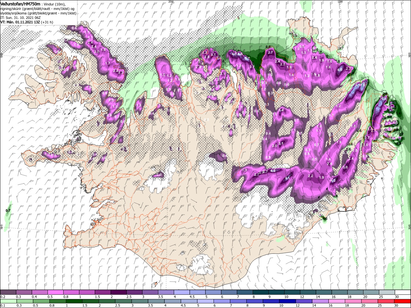The width and height of the screenshot is (411, 308).
Task: Click the snow scale label '0.2'
Action: (x=3, y=297)
